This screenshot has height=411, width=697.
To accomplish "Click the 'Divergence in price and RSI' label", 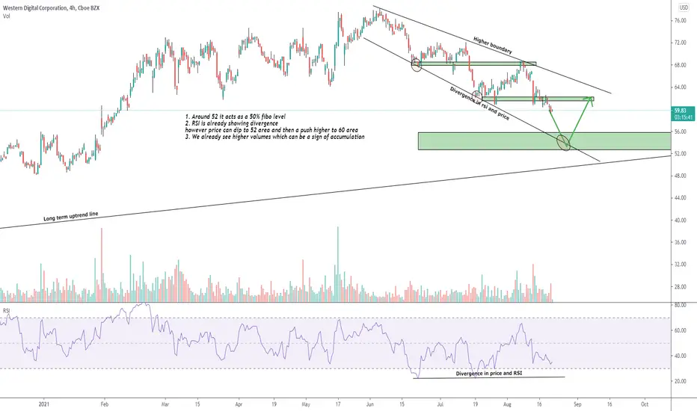I will coord(489,374).
